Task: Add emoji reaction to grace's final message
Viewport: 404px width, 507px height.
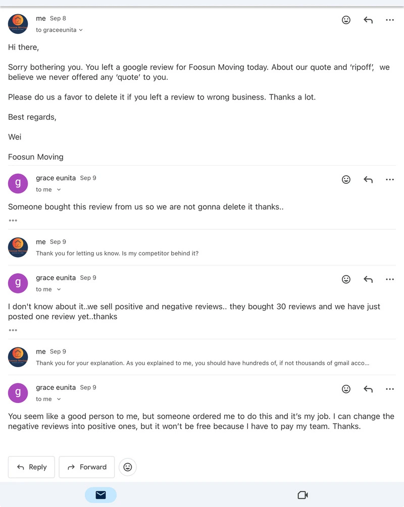Action: (x=346, y=389)
